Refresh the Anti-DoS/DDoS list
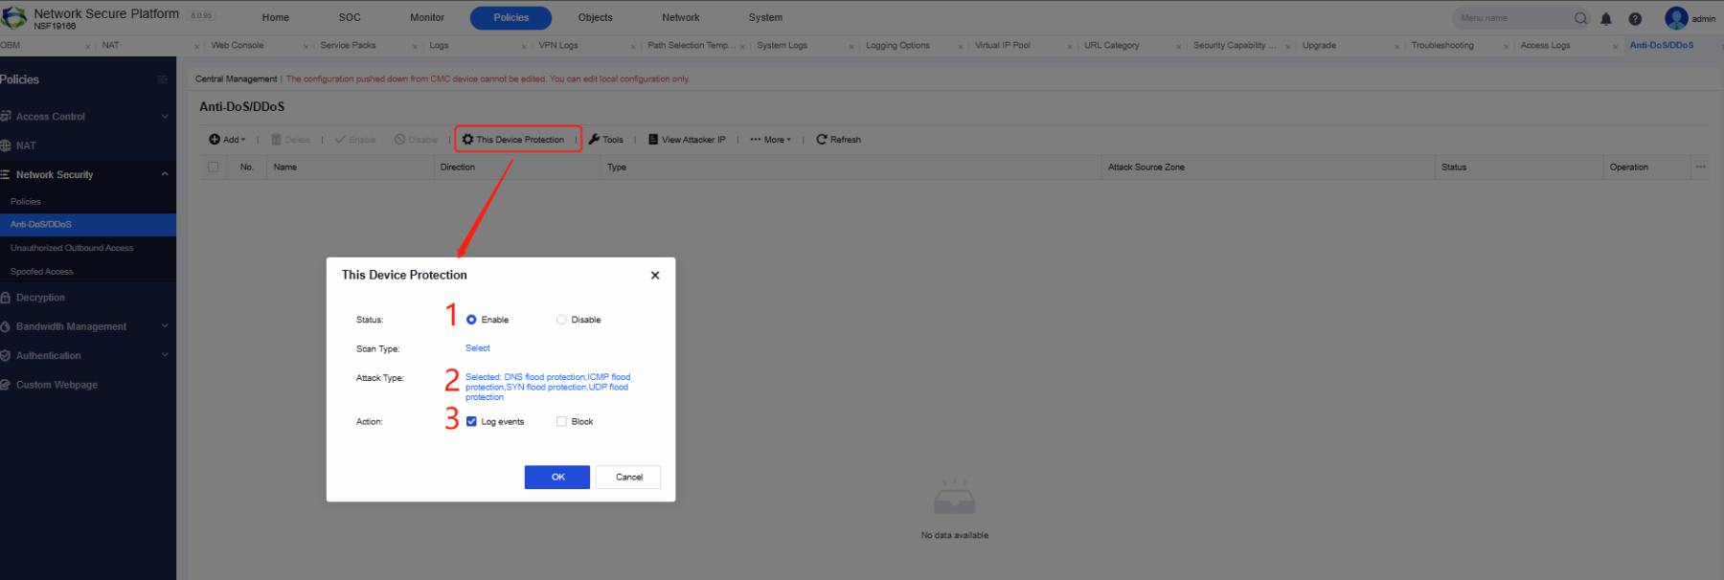The image size is (1724, 580). click(x=838, y=140)
